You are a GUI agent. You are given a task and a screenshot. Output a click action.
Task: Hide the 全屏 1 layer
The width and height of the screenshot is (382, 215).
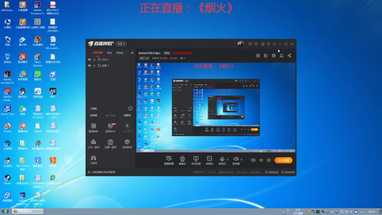pyautogui.click(x=89, y=65)
